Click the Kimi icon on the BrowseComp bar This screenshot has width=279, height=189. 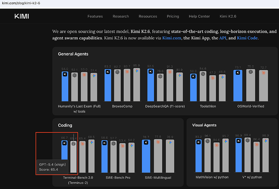(x=108, y=72)
